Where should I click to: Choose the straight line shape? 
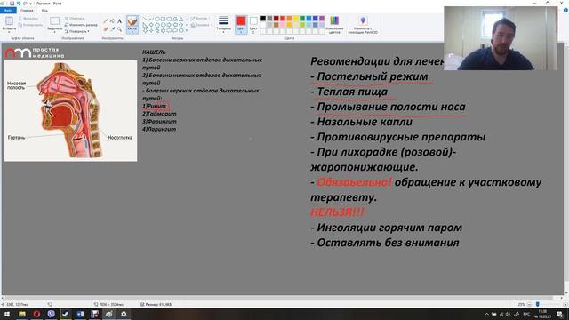pos(145,19)
